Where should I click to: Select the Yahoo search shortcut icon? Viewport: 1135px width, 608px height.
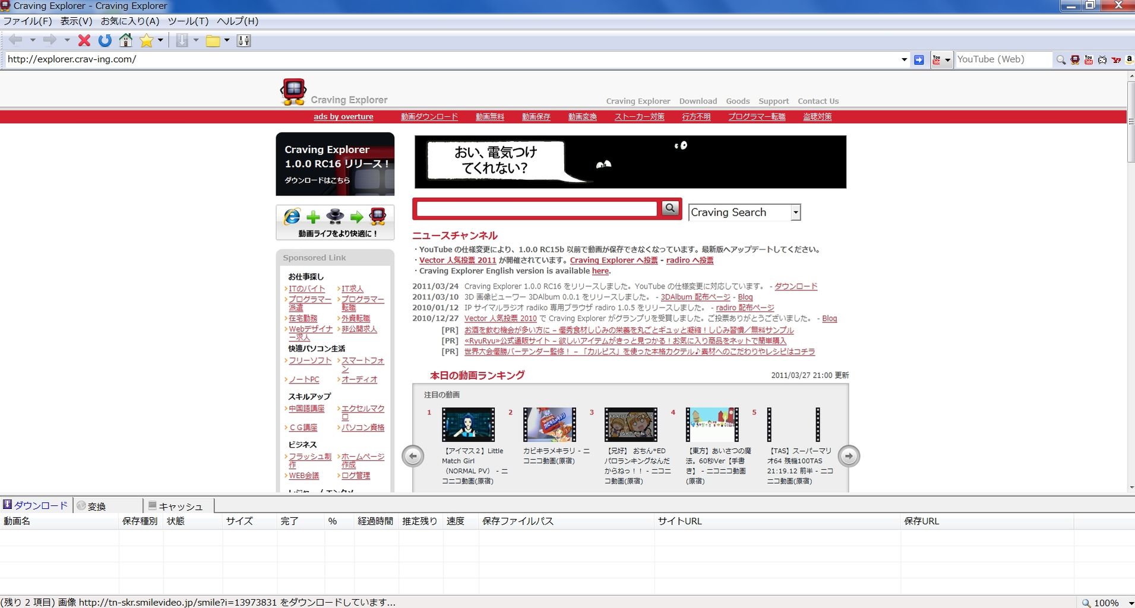1116,59
